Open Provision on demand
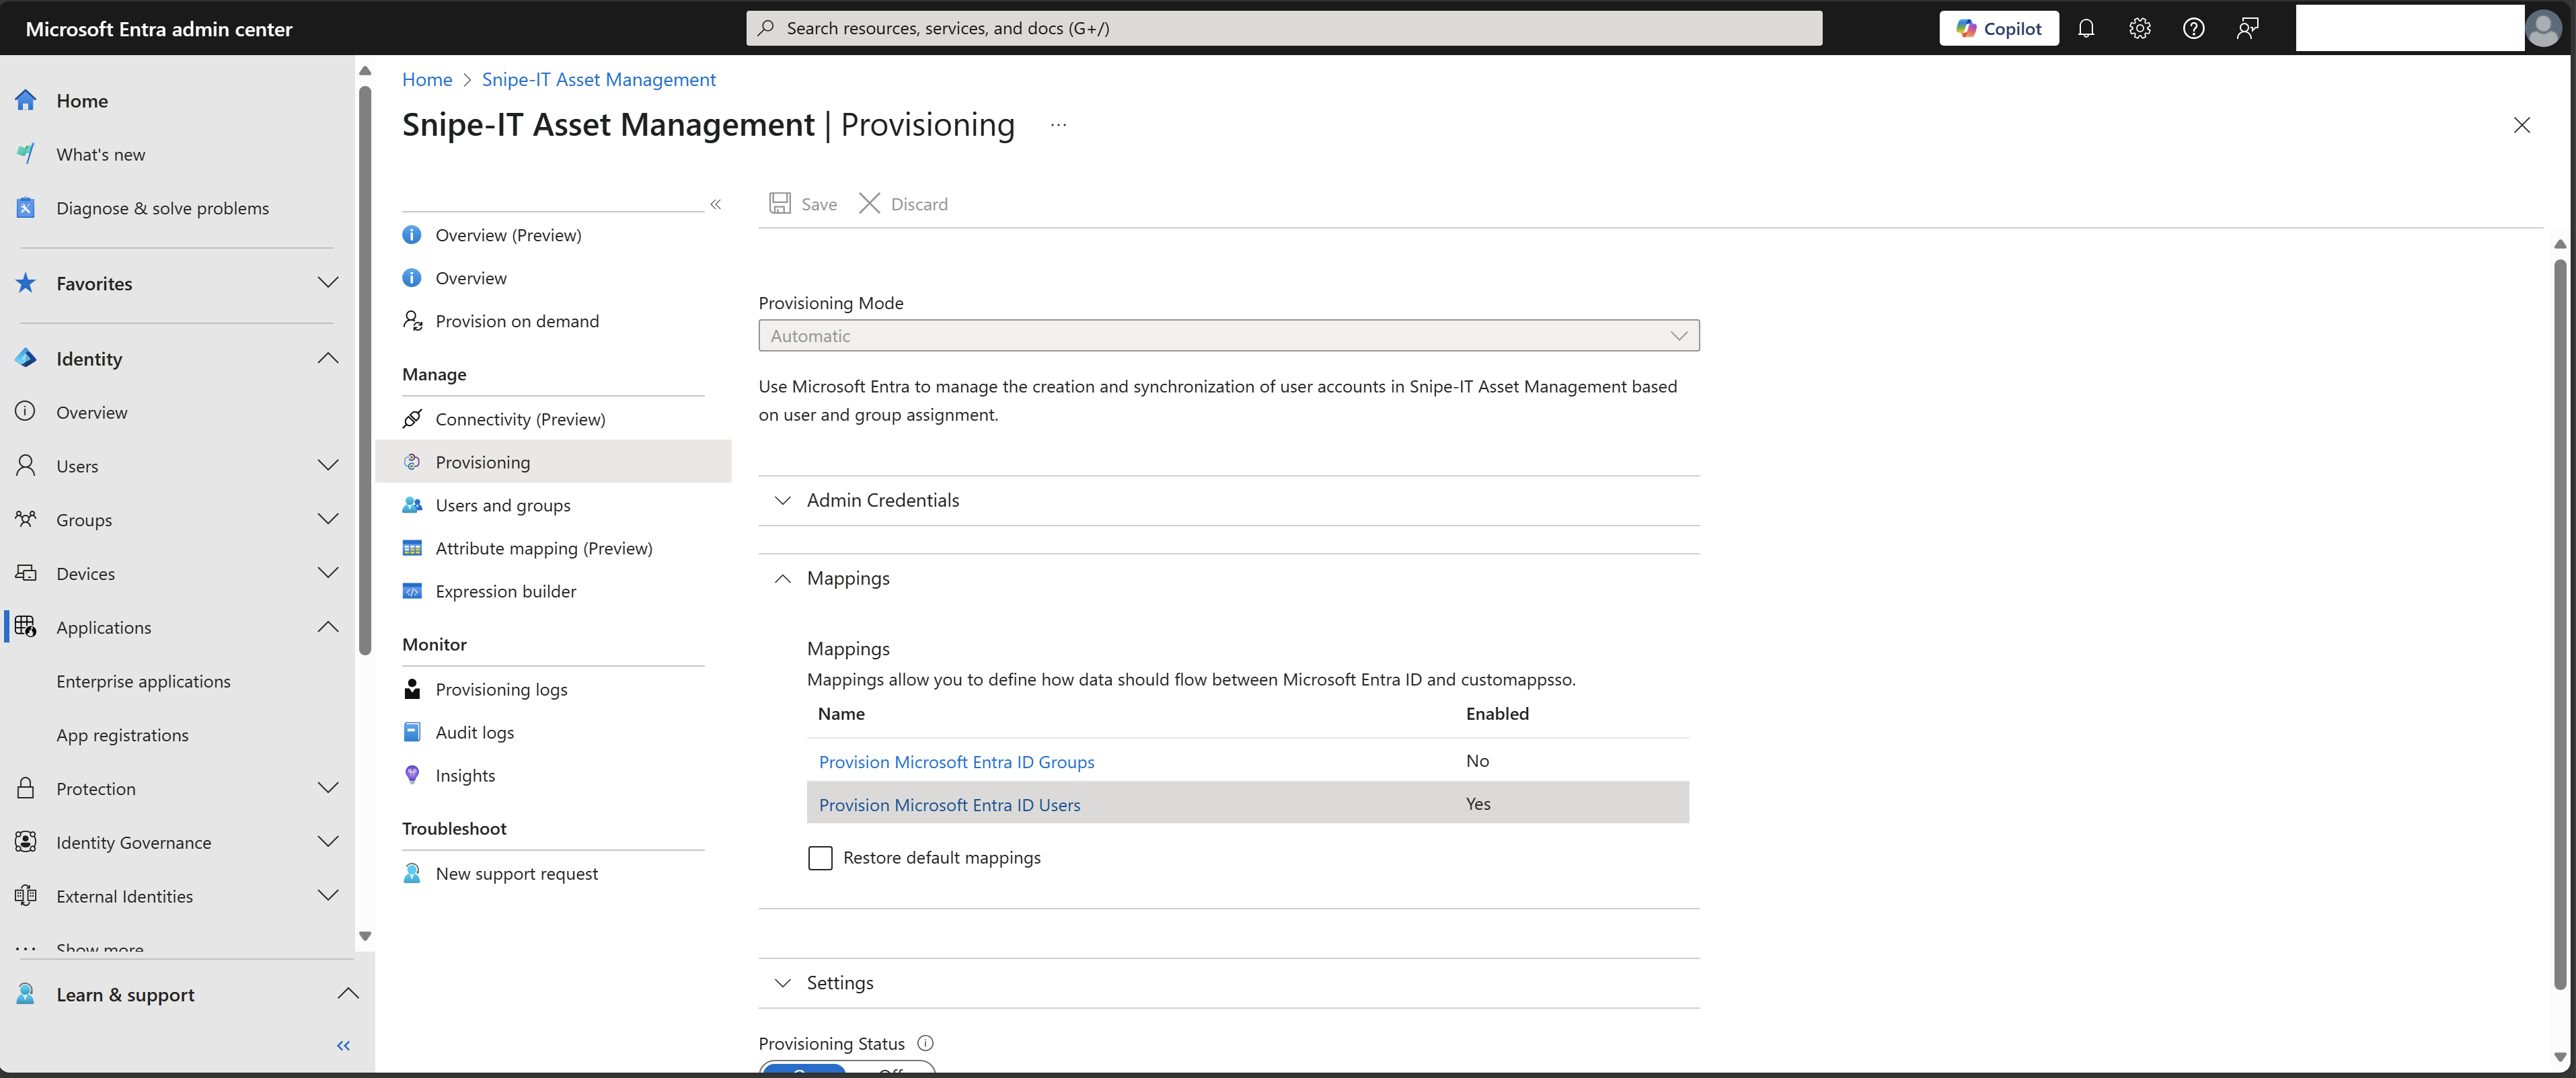 (517, 321)
